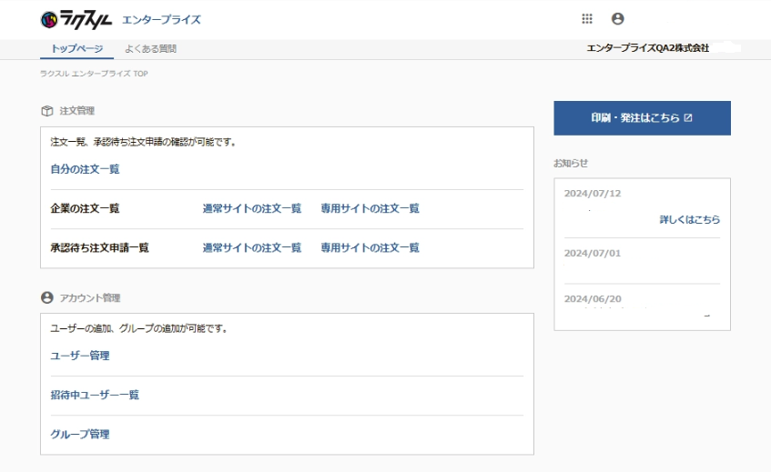Open 専用サイトの注文一覧 in 企業の注文一覧 row
771x472 pixels.
pos(370,208)
